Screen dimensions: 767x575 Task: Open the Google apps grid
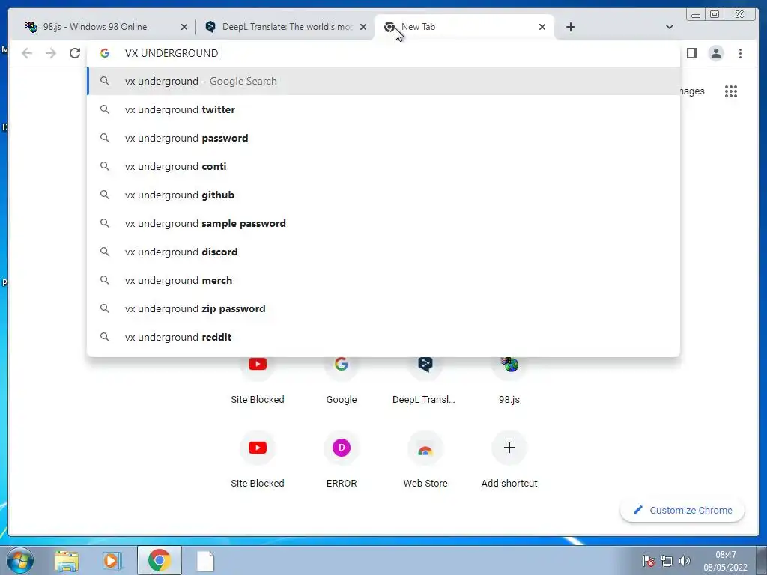(731, 91)
